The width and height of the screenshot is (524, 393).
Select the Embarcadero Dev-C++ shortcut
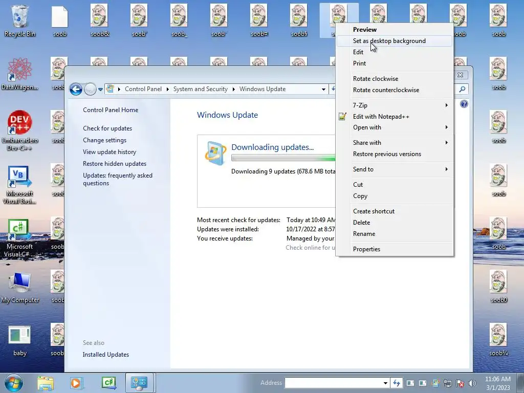pyautogui.click(x=20, y=130)
